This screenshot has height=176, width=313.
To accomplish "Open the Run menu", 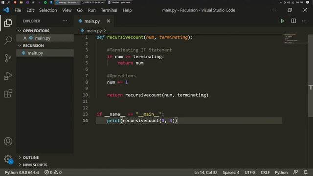I will 91,10.
